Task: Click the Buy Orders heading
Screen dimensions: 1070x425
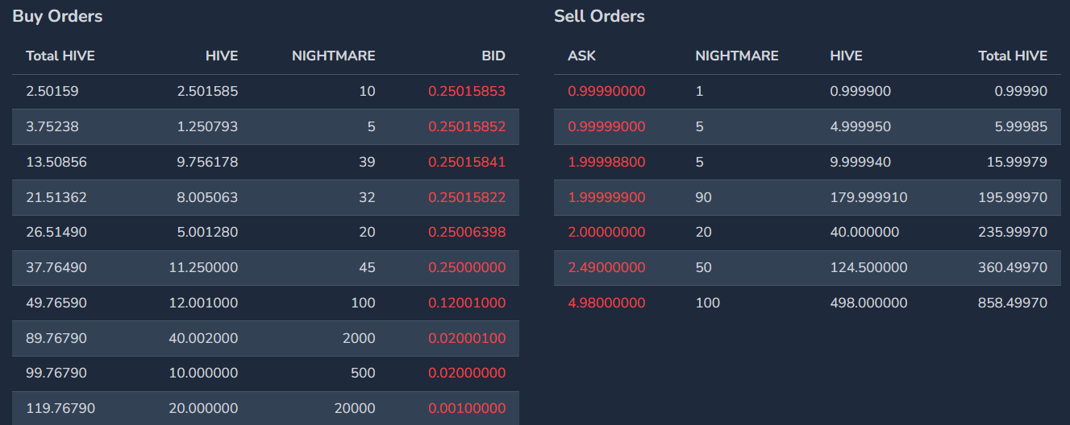Action: click(x=57, y=16)
